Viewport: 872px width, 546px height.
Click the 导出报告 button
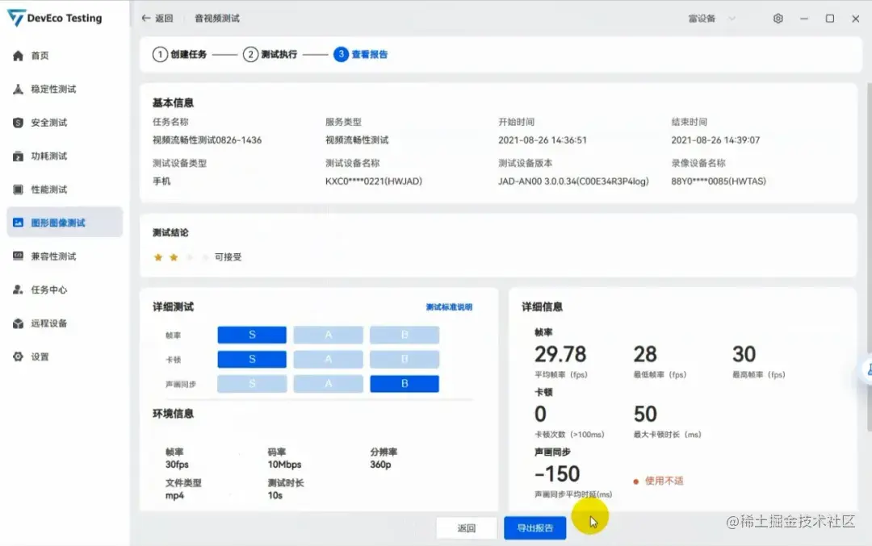pos(535,527)
